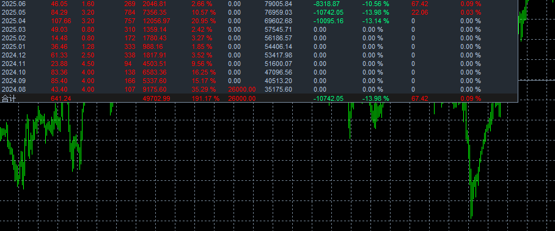
Task: Click balance value 79005.84
Action: [x=279, y=4]
